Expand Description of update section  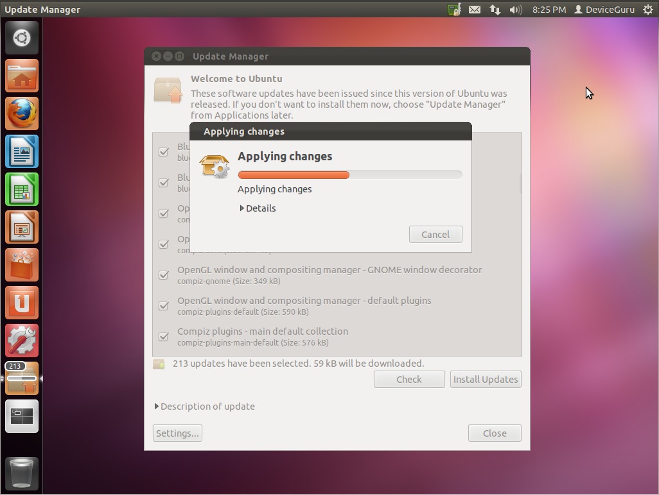[x=205, y=407]
